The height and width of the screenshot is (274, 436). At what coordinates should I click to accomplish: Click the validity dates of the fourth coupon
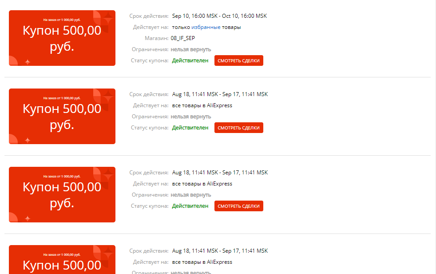[220, 250]
